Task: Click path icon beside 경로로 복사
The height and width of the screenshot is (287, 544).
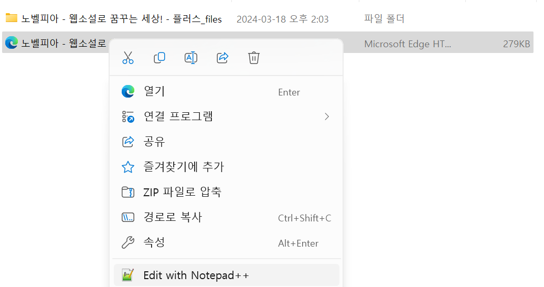Action: point(127,218)
